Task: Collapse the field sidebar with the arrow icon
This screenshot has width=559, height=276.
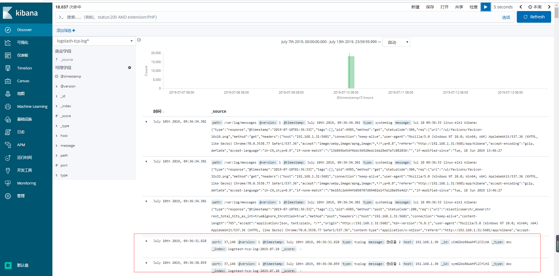Action: pos(139,40)
